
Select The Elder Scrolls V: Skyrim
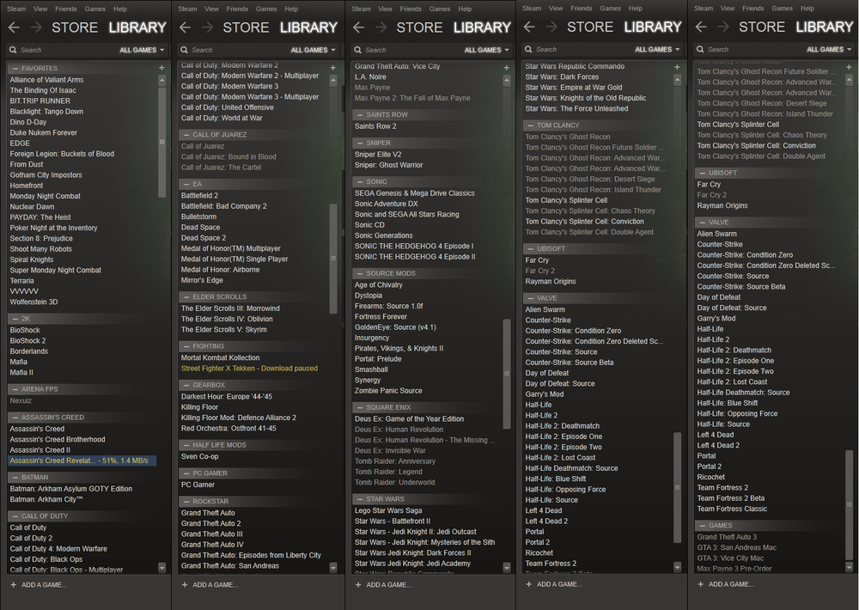[224, 329]
